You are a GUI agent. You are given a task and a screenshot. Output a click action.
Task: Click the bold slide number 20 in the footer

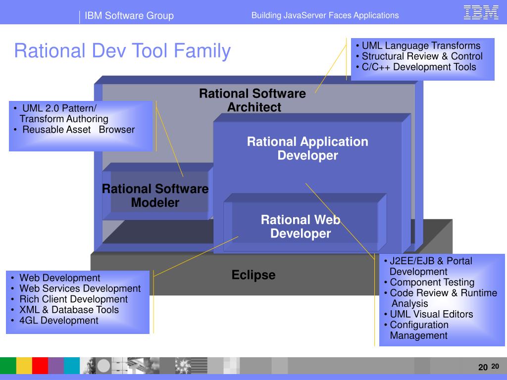point(483,368)
